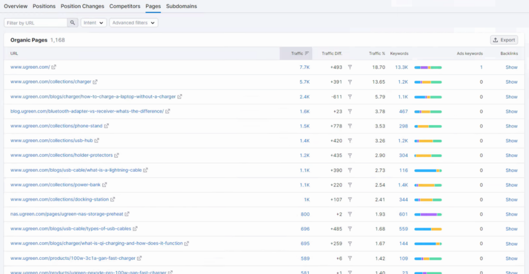Open the www.ugreen.com/ URL link
The image size is (529, 274).
coord(30,67)
